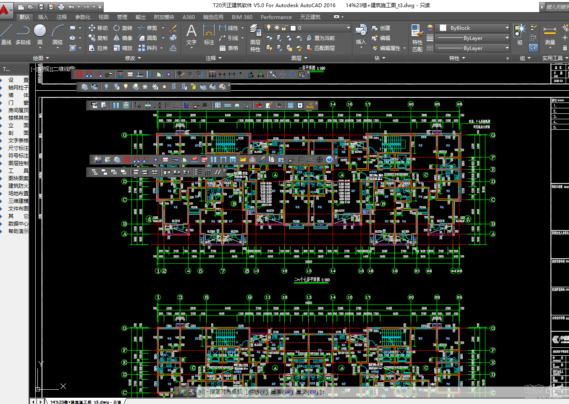Open 尺寸标注 in the left 天正 menu
This screenshot has height=404, width=569.
pyautogui.click(x=18, y=148)
